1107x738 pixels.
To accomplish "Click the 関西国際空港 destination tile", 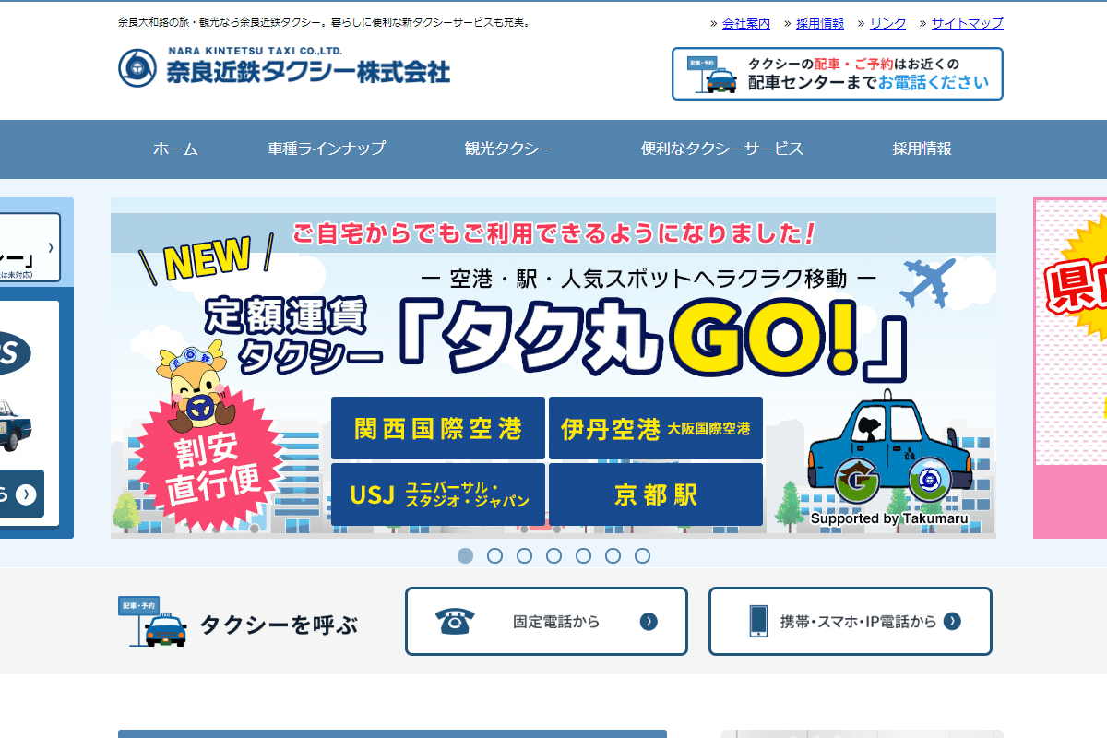I will tap(438, 428).
